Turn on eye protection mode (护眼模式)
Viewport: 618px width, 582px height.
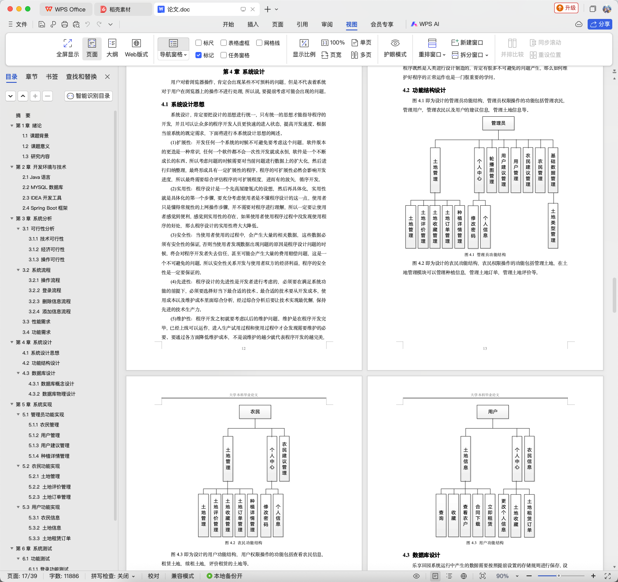(x=395, y=48)
